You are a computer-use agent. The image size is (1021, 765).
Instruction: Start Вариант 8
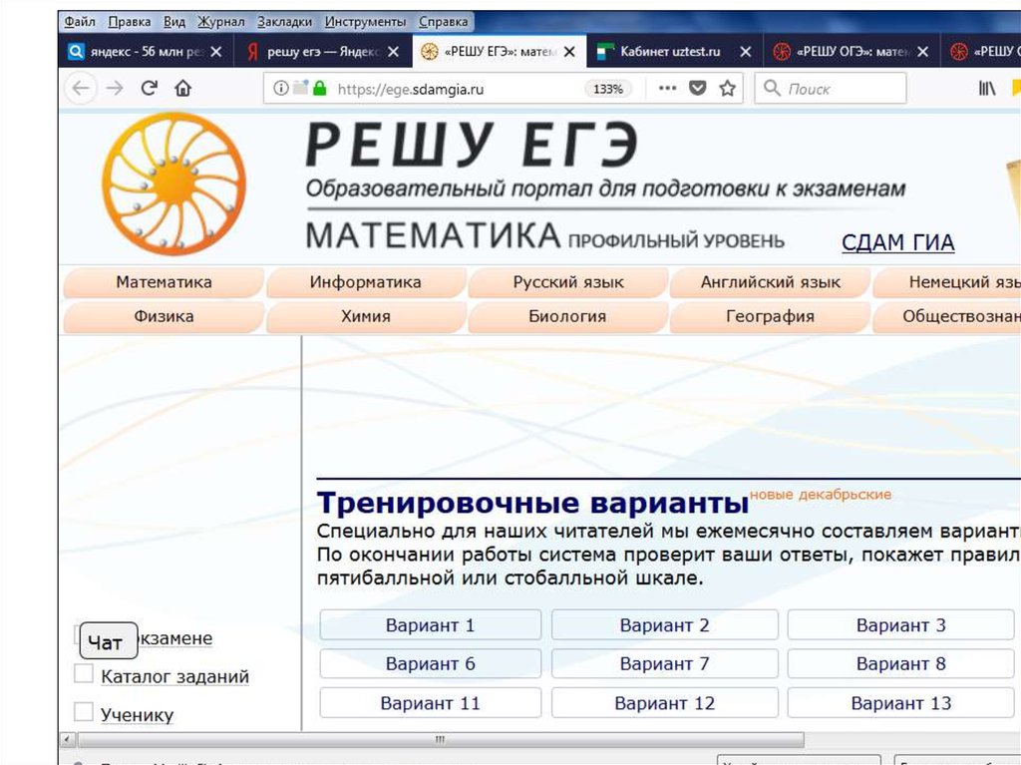[x=901, y=663]
